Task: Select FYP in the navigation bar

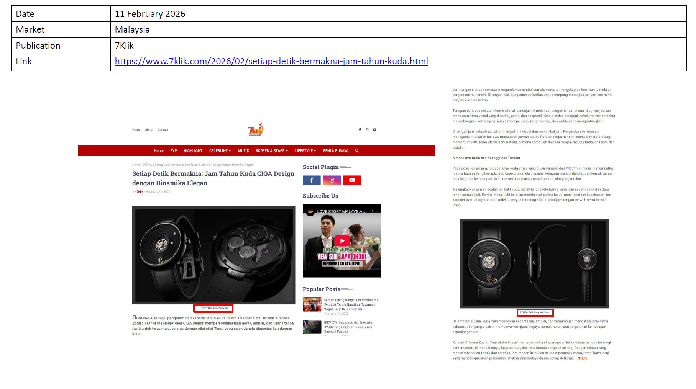Action: [174, 151]
